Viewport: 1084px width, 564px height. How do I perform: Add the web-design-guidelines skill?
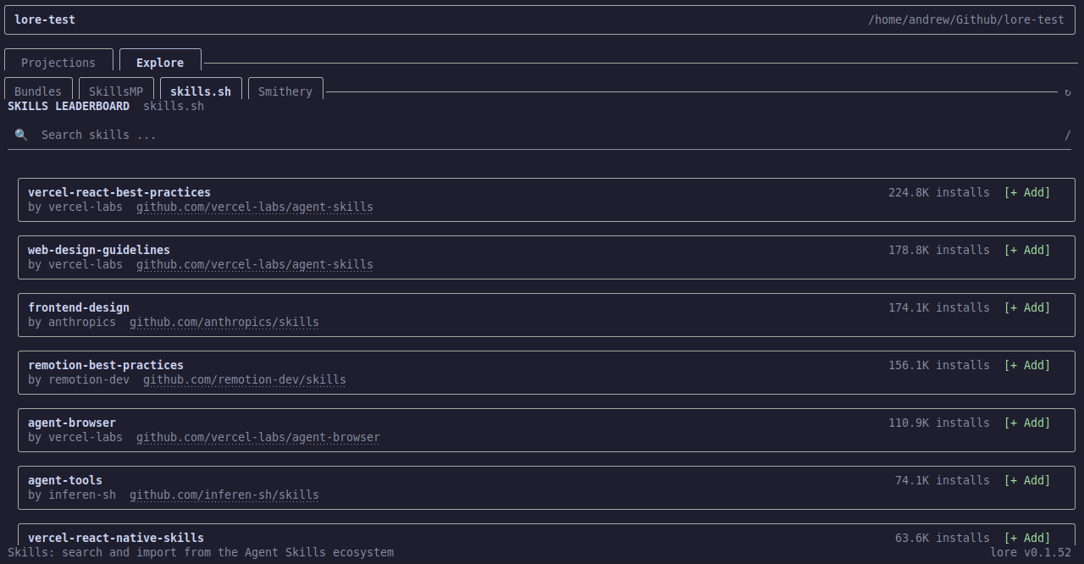1026,250
